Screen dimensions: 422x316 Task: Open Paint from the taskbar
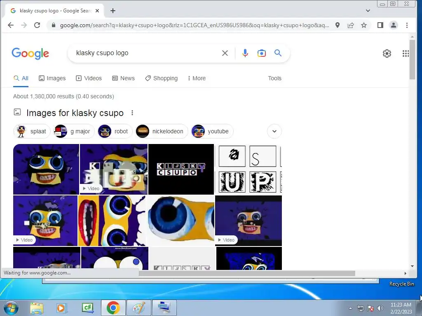139,308
